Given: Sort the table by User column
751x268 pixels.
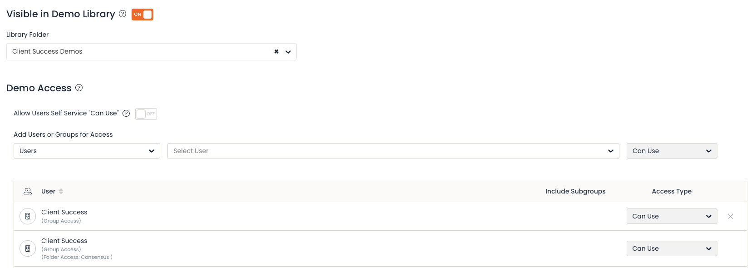Looking at the screenshot, I should pos(61,191).
